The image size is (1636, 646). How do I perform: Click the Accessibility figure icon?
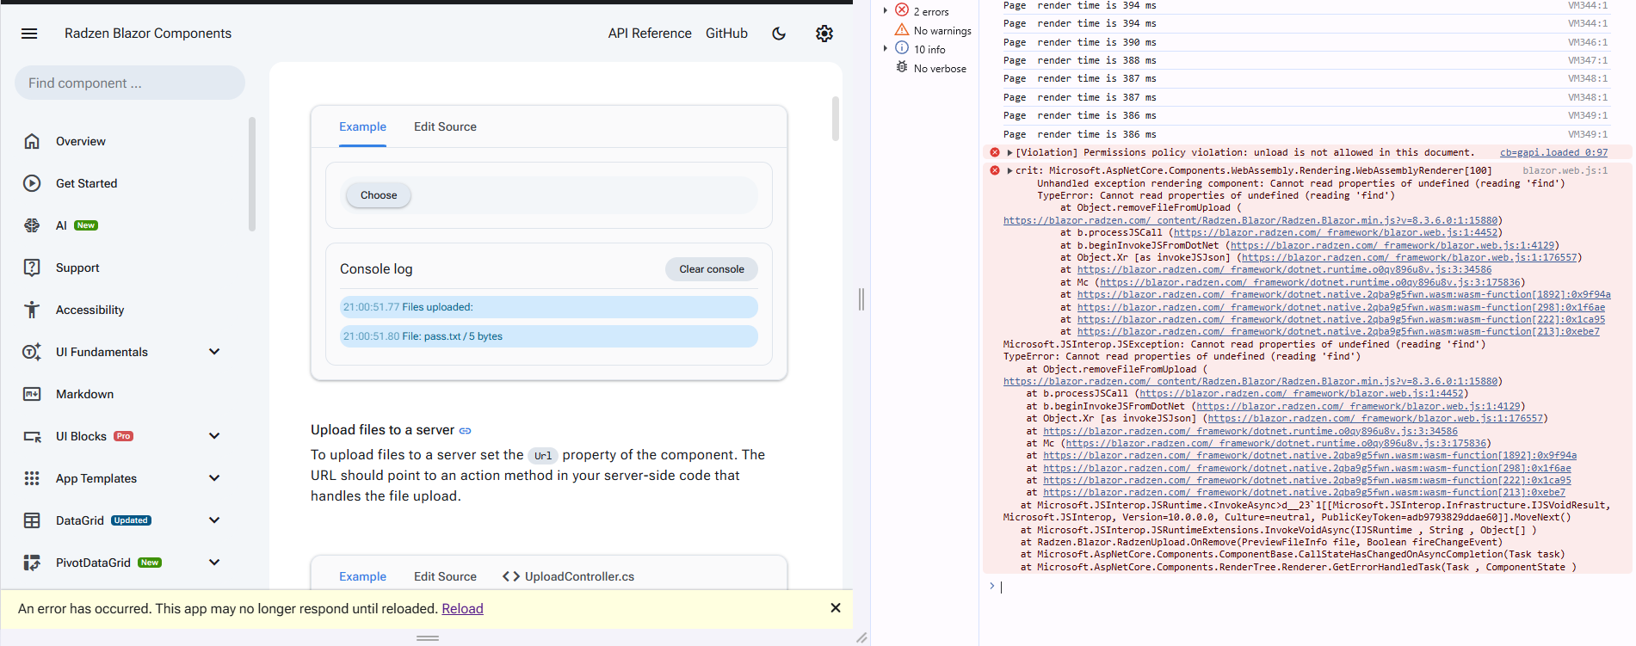[32, 310]
